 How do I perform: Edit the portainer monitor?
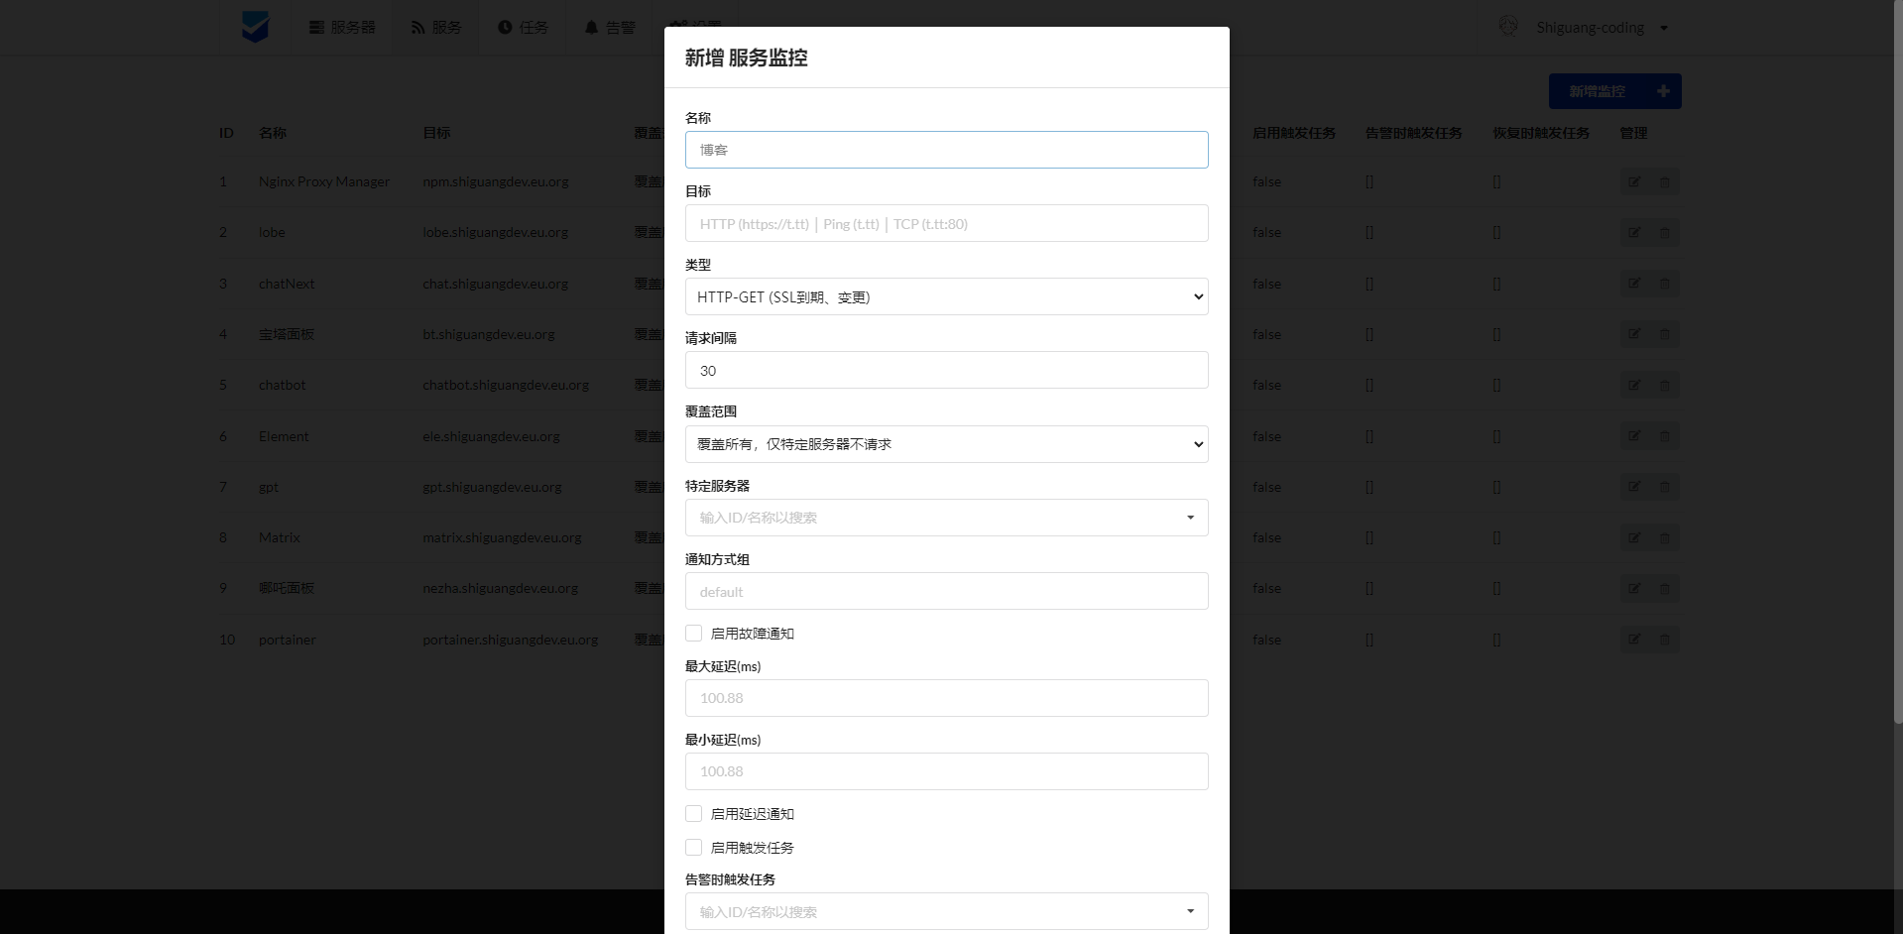(x=1634, y=640)
